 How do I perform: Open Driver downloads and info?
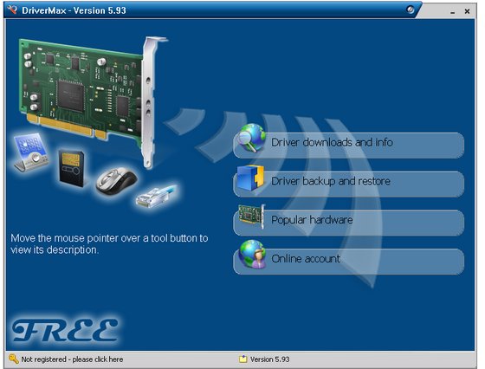(348, 146)
